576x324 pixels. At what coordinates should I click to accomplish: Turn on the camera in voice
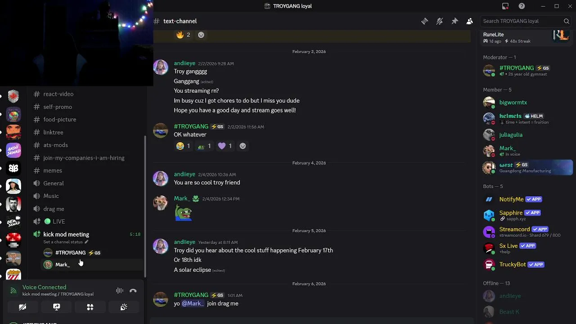pos(22,307)
